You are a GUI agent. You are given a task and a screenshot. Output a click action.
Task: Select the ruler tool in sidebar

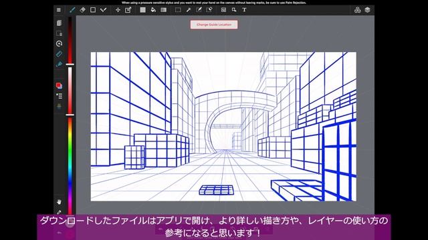click(59, 54)
